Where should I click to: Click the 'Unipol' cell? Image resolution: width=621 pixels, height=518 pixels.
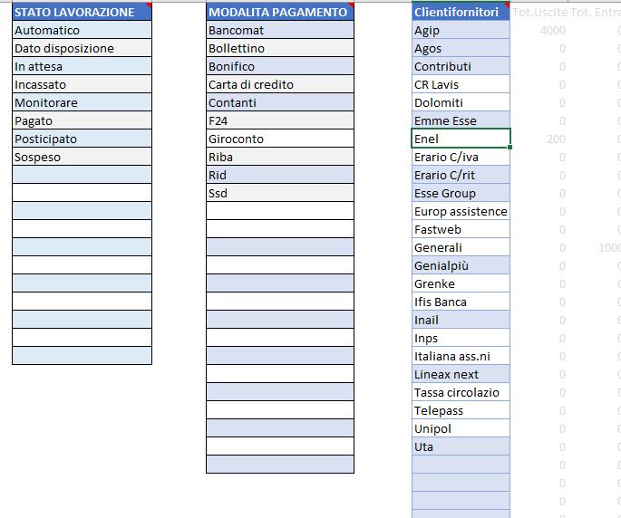461,429
